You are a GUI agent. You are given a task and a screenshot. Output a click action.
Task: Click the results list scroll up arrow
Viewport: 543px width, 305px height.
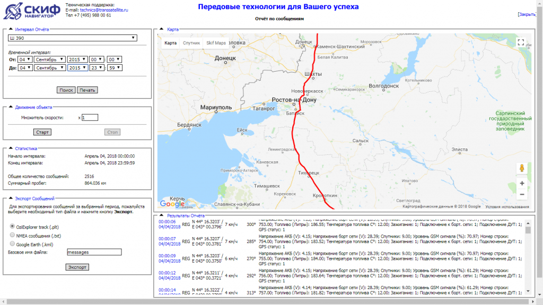point(528,223)
